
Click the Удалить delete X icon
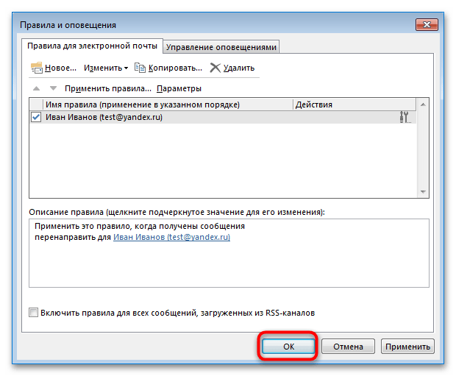point(215,68)
